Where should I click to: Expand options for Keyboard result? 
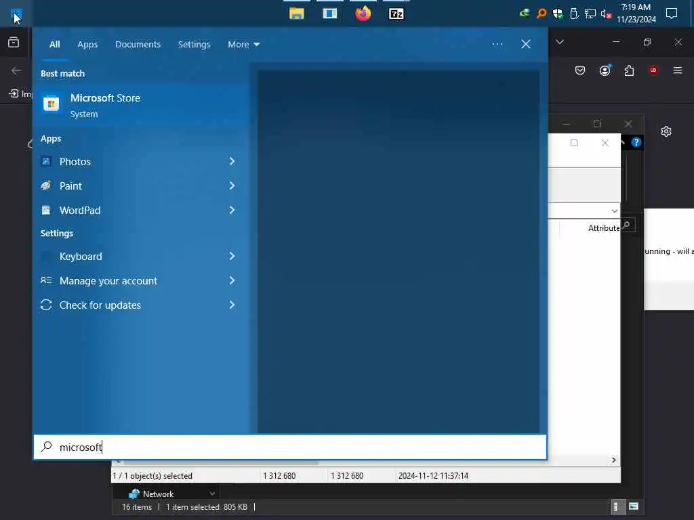(232, 256)
